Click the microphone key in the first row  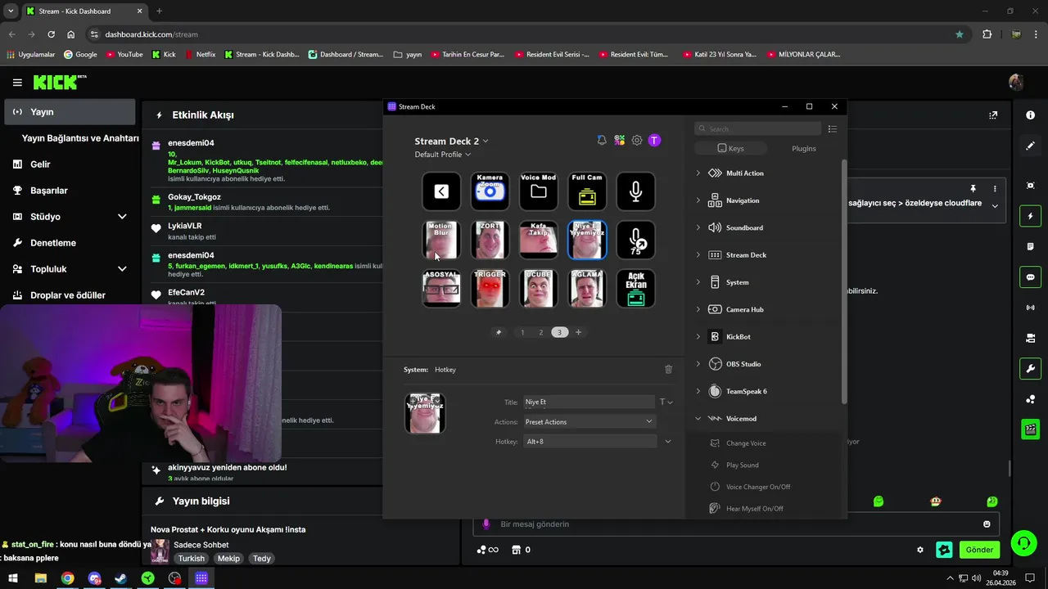(x=635, y=191)
